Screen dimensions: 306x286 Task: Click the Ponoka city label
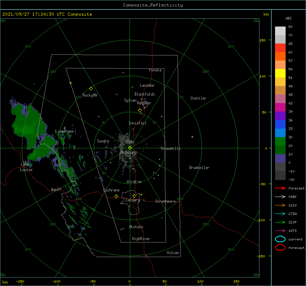[x=155, y=70]
